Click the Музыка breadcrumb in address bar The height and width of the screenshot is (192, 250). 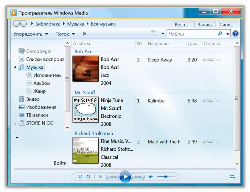(76, 24)
